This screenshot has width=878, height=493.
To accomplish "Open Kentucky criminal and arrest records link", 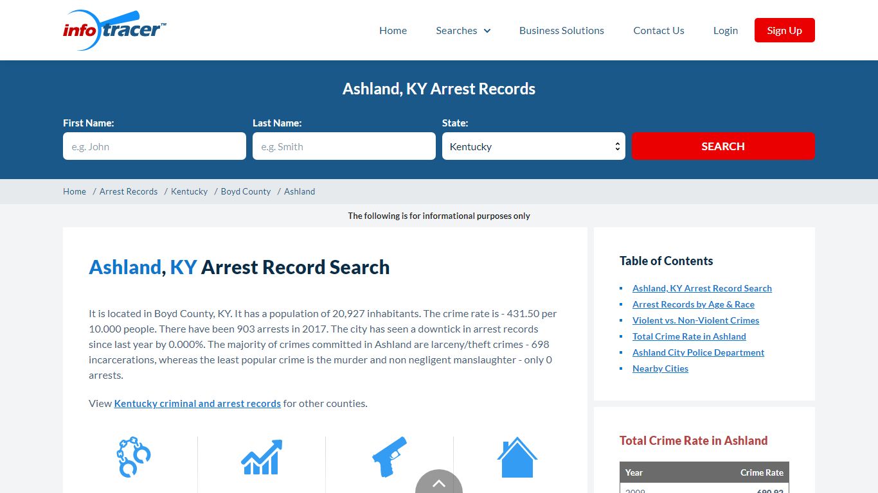I will coord(197,404).
